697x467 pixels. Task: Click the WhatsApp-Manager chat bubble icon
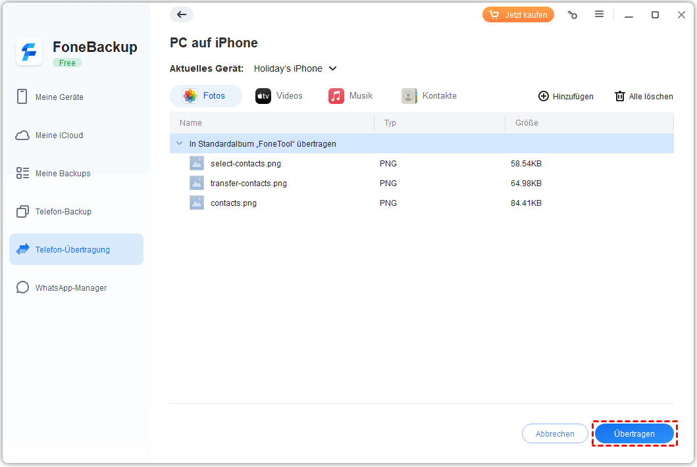pos(22,287)
